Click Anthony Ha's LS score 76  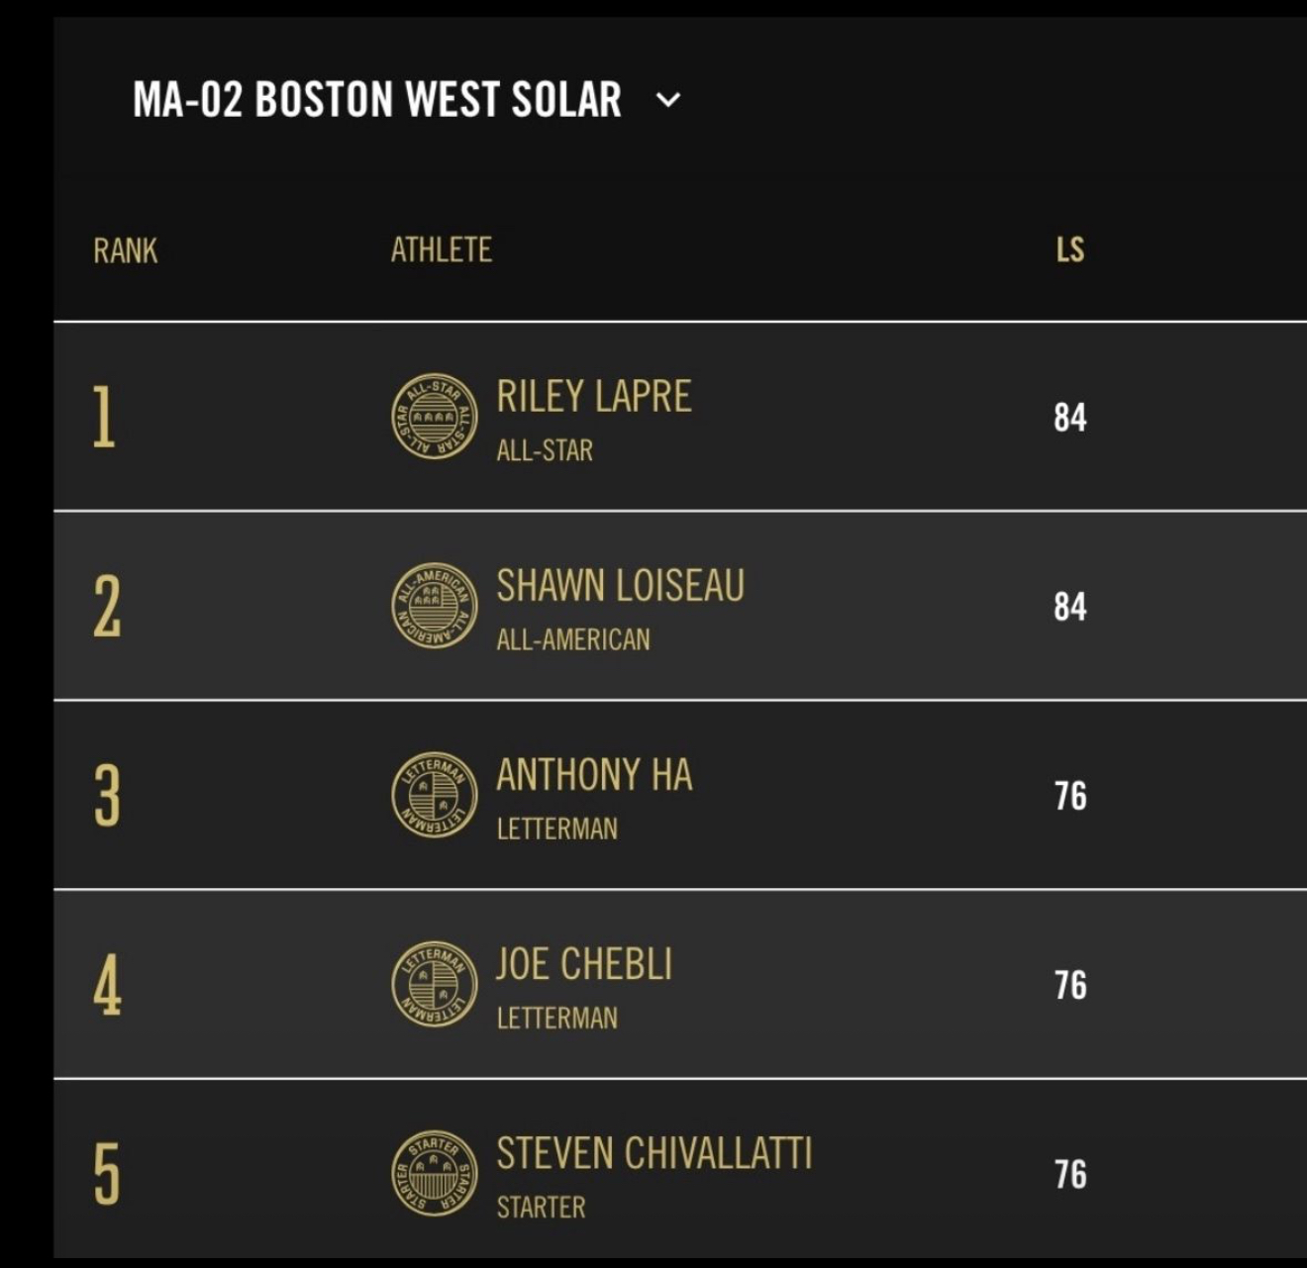(1069, 796)
